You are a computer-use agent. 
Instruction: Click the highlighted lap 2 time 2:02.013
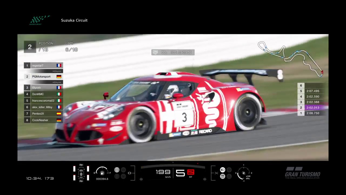[x=313, y=108]
